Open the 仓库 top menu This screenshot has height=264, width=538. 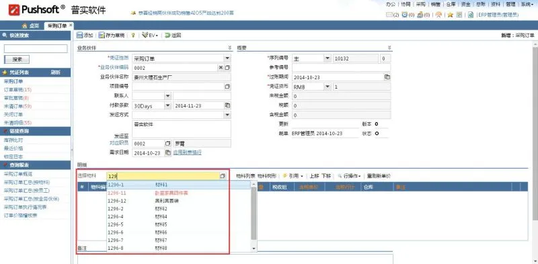451,5
